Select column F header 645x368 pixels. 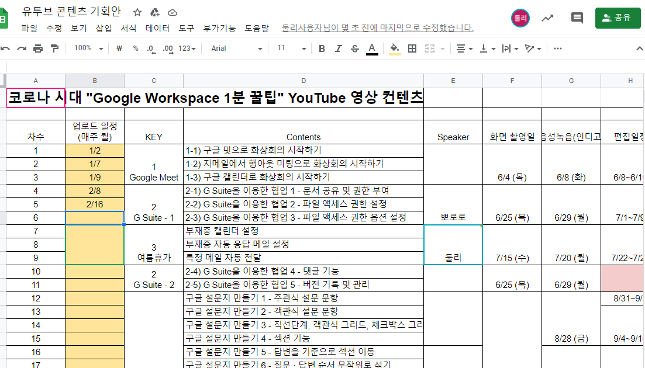pos(512,81)
